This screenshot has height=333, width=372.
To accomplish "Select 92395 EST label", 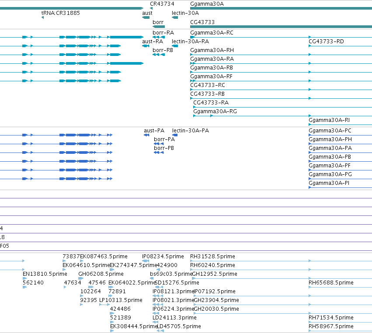I will tap(88, 300).
